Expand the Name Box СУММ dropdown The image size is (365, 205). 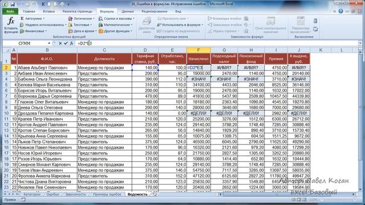[49, 43]
